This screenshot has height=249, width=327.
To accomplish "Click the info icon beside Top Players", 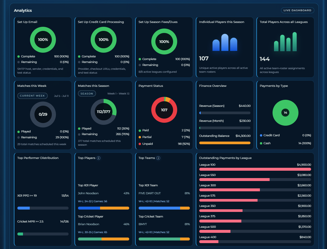I will point(99,158).
